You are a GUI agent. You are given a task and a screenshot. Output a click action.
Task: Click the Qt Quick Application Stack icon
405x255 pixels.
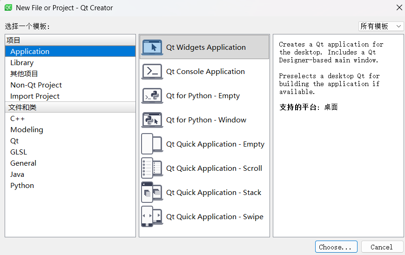(x=152, y=193)
